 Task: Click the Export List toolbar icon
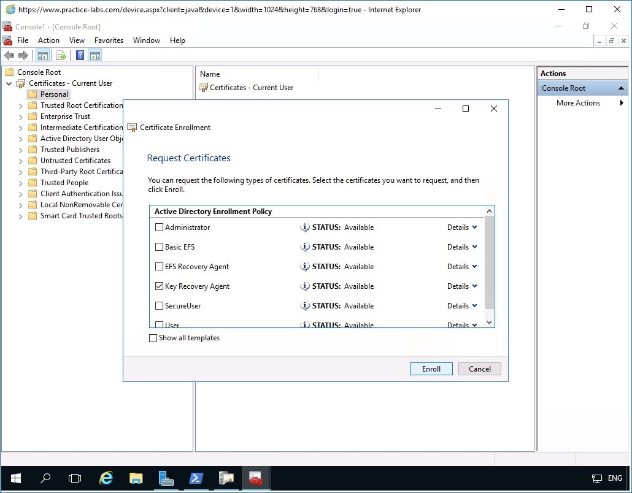[61, 55]
